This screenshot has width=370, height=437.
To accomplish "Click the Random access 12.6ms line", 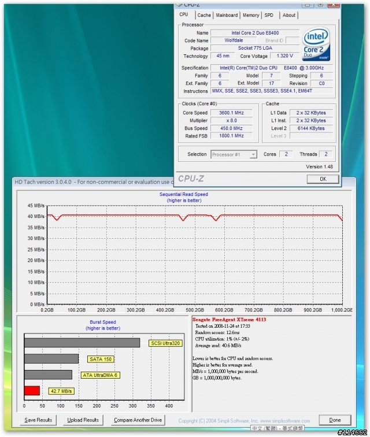I will [x=217, y=332].
